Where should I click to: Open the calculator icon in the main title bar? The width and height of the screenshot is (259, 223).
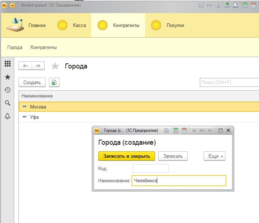pos(245,5)
